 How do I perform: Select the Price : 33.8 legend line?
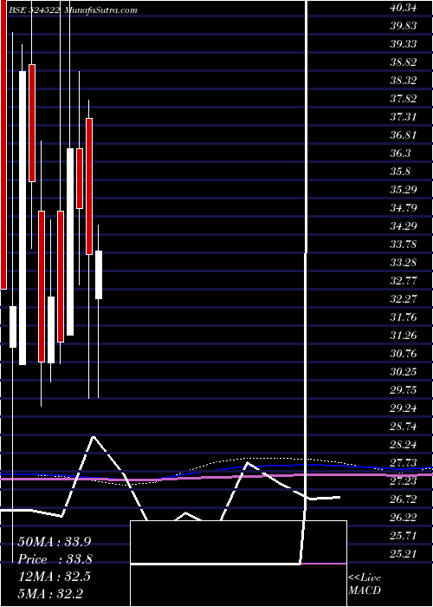click(x=55, y=559)
